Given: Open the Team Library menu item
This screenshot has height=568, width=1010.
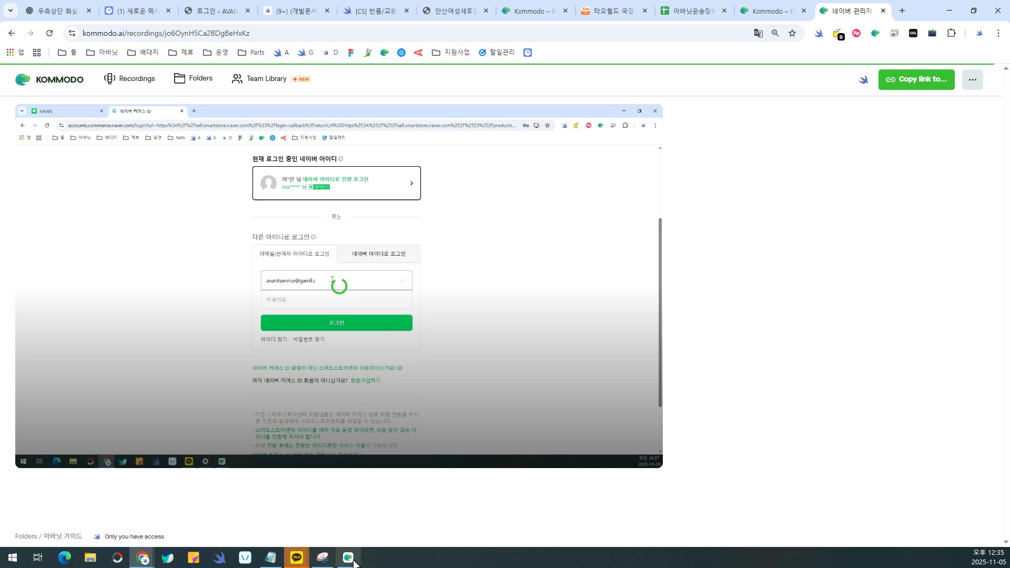Looking at the screenshot, I should (x=271, y=79).
